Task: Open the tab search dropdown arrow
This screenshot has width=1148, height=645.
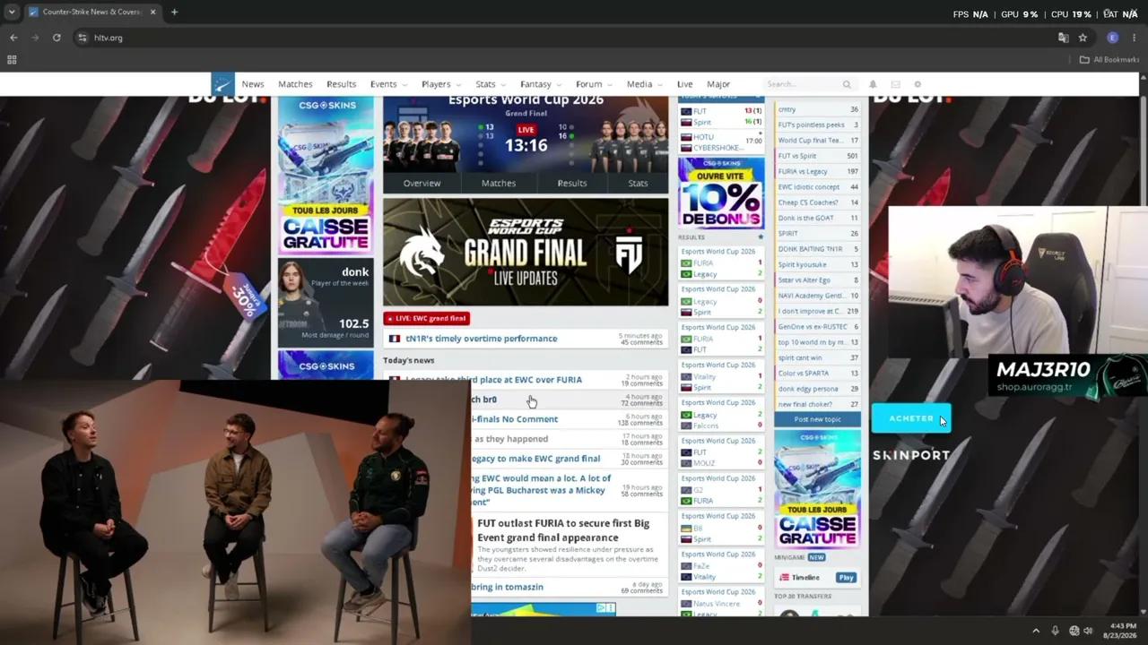Action: pos(12,13)
